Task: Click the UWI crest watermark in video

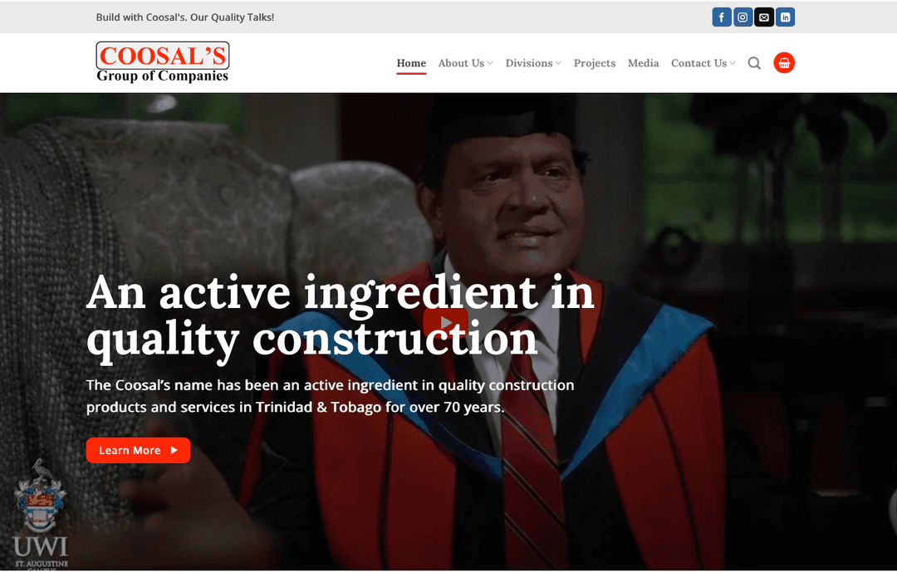Action: (40, 513)
